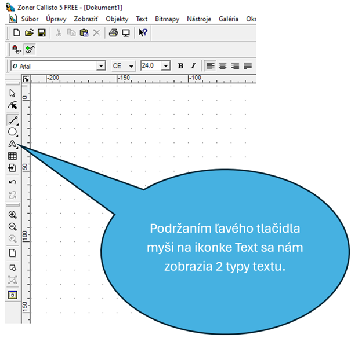Zoom out with magnifier minus
This screenshot has height=338, width=351.
coord(13,227)
